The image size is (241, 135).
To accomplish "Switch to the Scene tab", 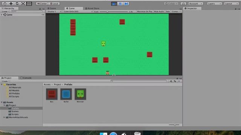I will 52,8.
